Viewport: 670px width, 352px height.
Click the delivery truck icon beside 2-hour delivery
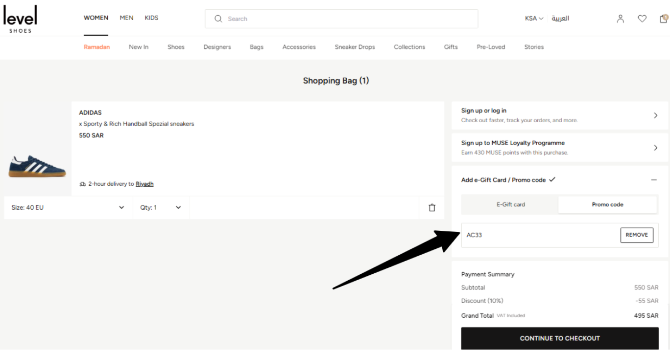click(x=83, y=184)
